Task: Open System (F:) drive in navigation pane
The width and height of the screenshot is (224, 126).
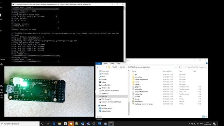Action: point(105,93)
